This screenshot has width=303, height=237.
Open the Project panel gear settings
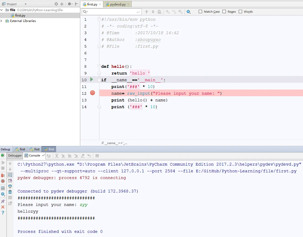coord(70,4)
